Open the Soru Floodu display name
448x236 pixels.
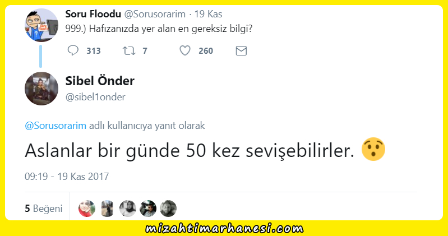(93, 13)
